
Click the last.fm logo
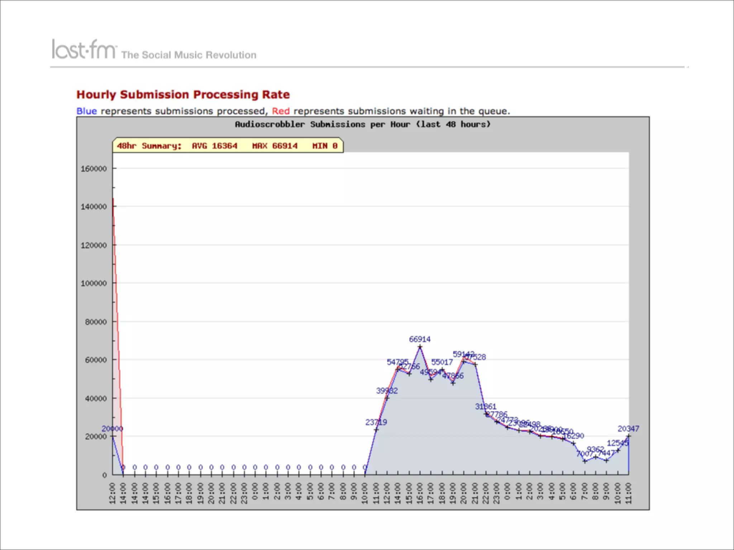84,49
